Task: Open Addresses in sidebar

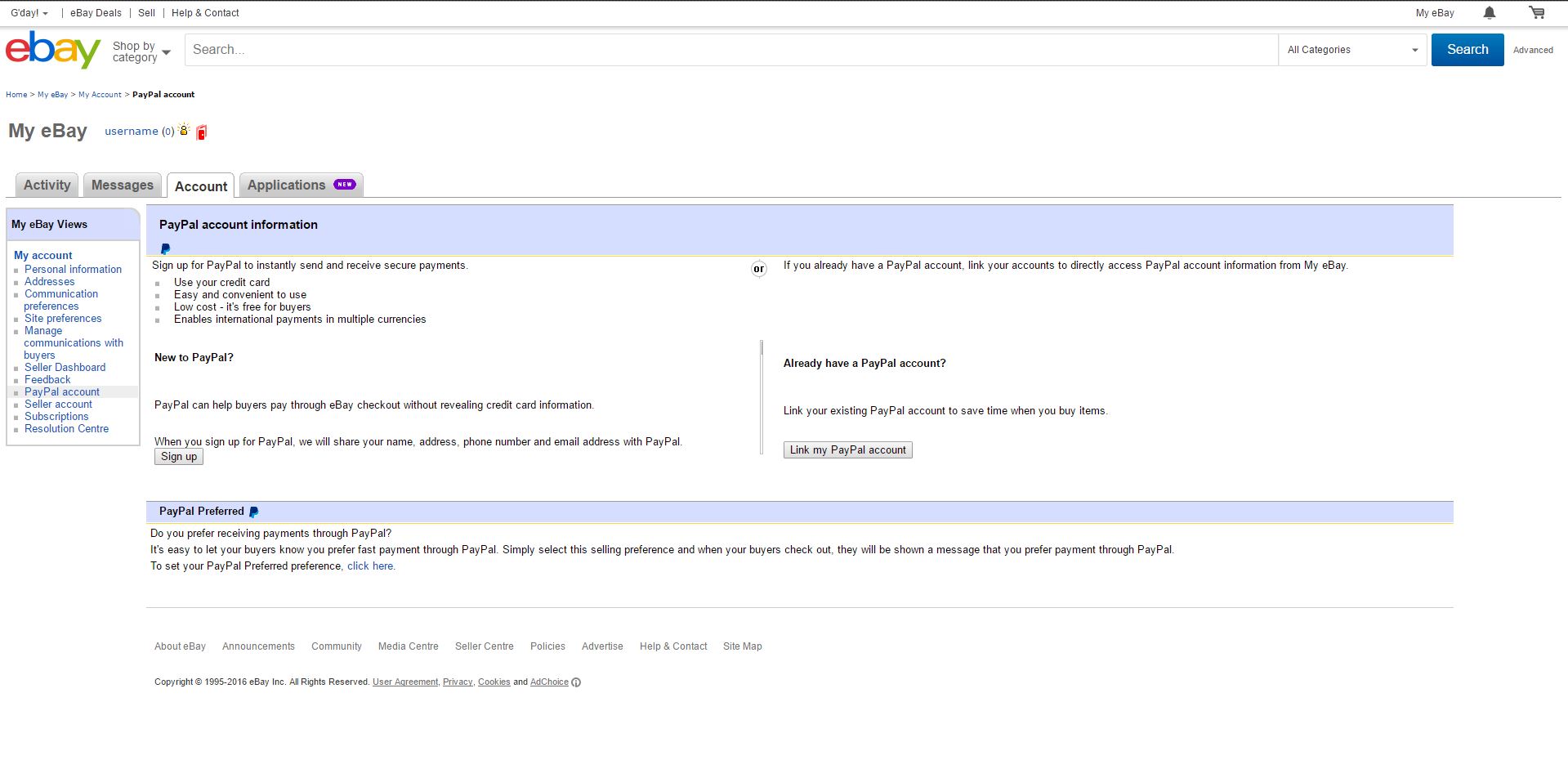Action: 49,282
